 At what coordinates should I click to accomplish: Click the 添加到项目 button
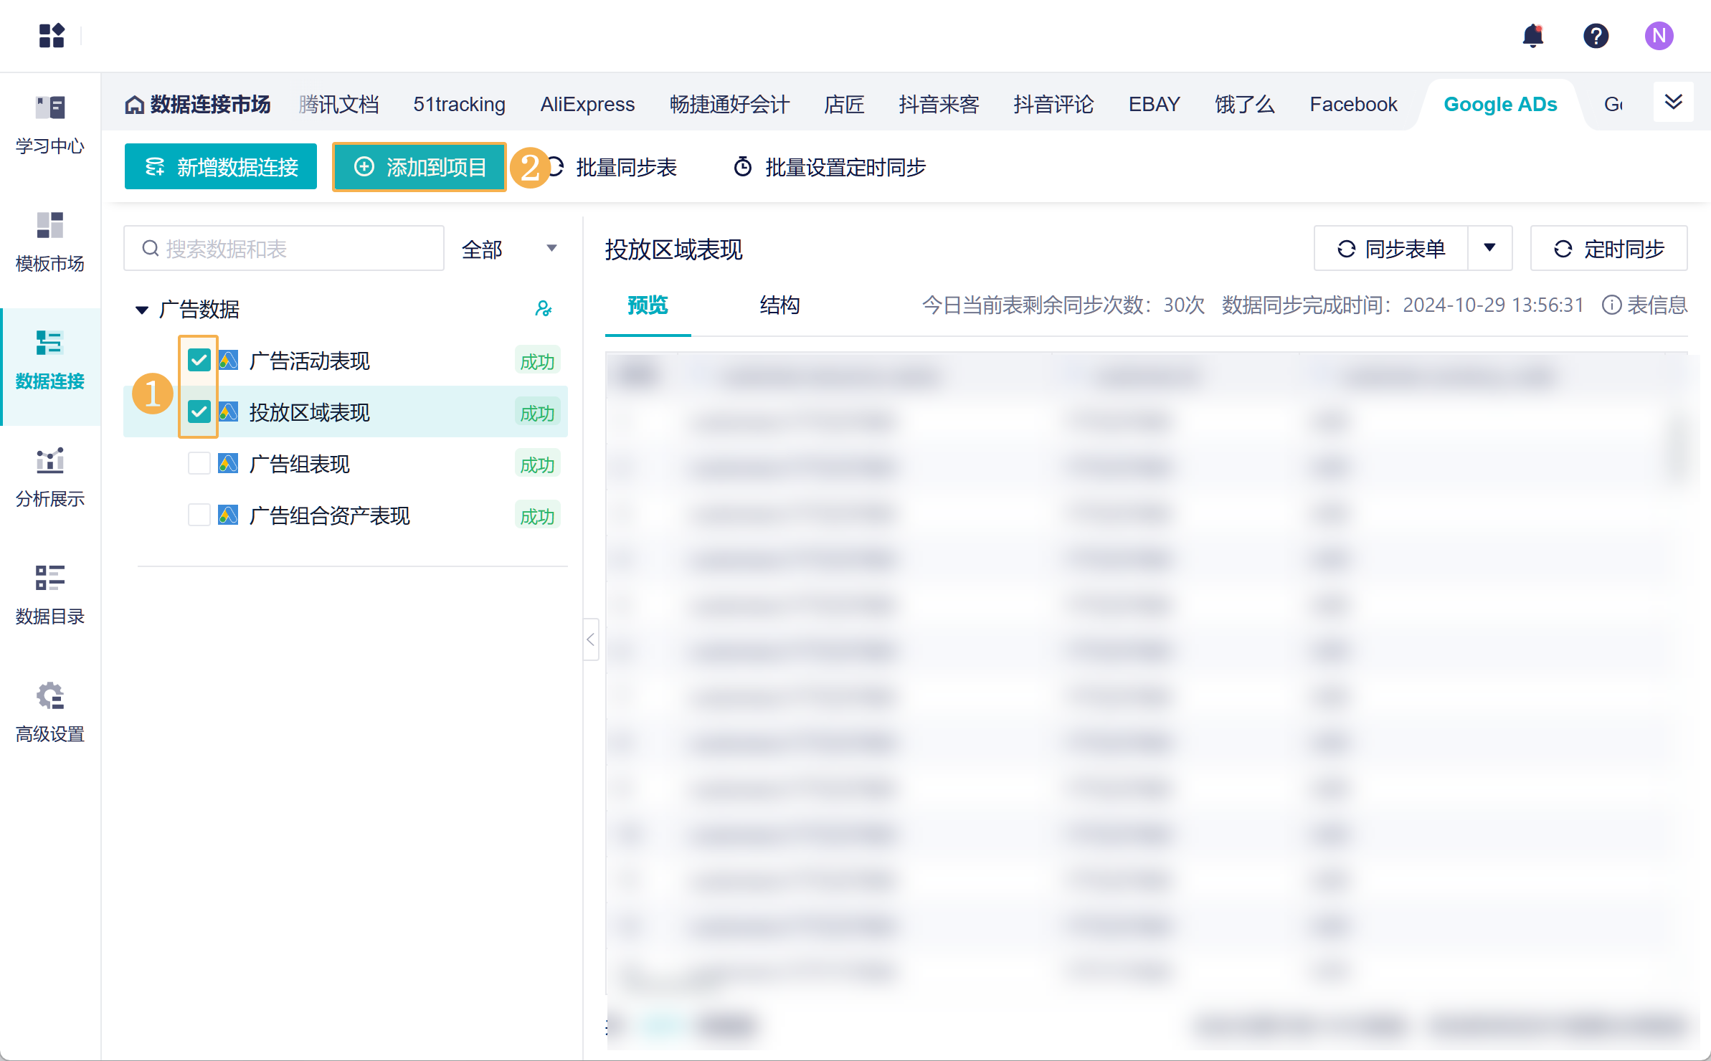(420, 167)
